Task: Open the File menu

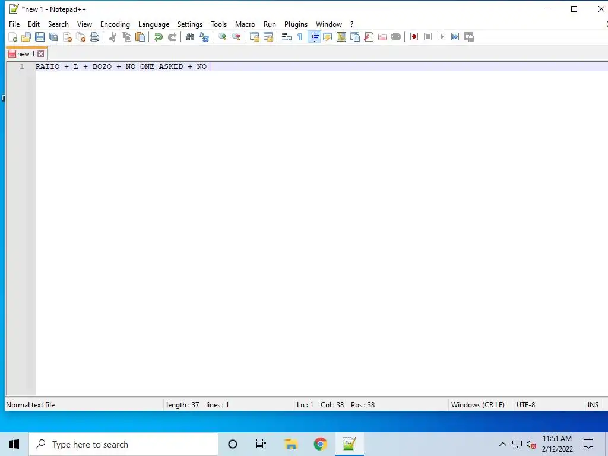Action: pos(14,24)
